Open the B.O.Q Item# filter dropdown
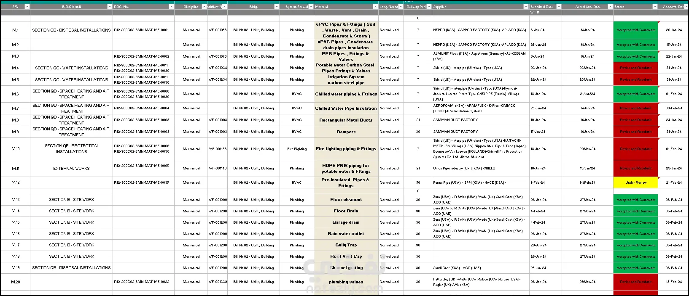 [110, 7]
